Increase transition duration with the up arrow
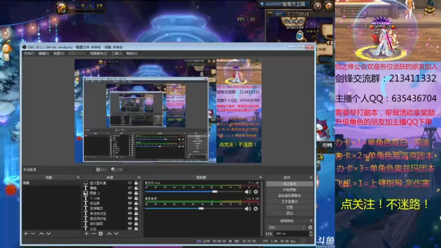The height and width of the screenshot is (248, 441). point(311,232)
